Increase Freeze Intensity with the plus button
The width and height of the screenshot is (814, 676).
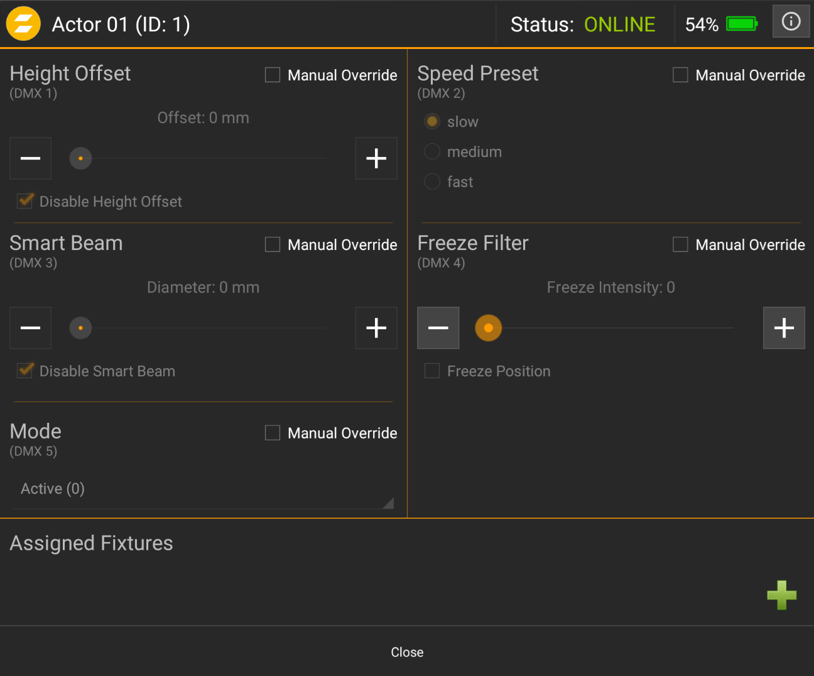point(783,327)
